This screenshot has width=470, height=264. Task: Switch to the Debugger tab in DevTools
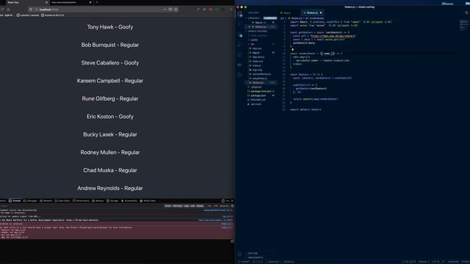click(x=30, y=201)
